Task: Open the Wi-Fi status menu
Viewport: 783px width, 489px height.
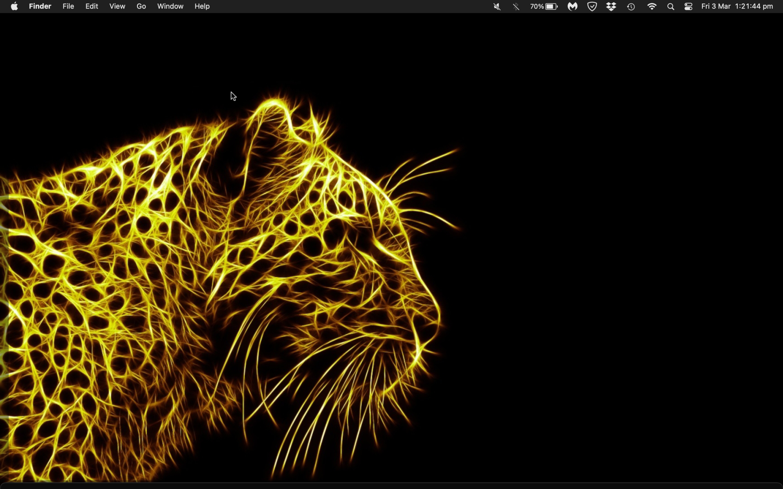Action: coord(652,7)
